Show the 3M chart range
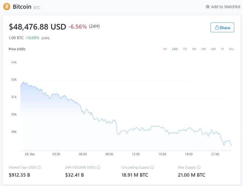 [x=203, y=49]
